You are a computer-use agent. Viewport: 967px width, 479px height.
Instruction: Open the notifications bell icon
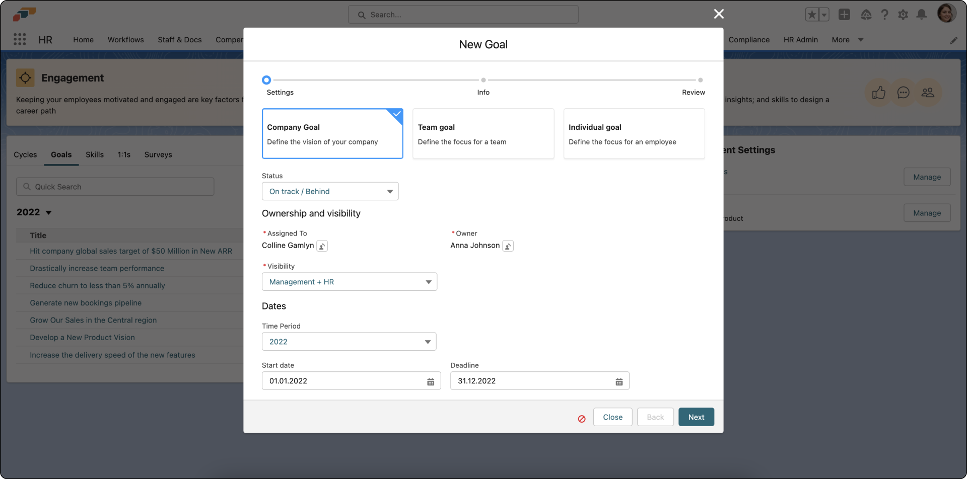tap(922, 15)
